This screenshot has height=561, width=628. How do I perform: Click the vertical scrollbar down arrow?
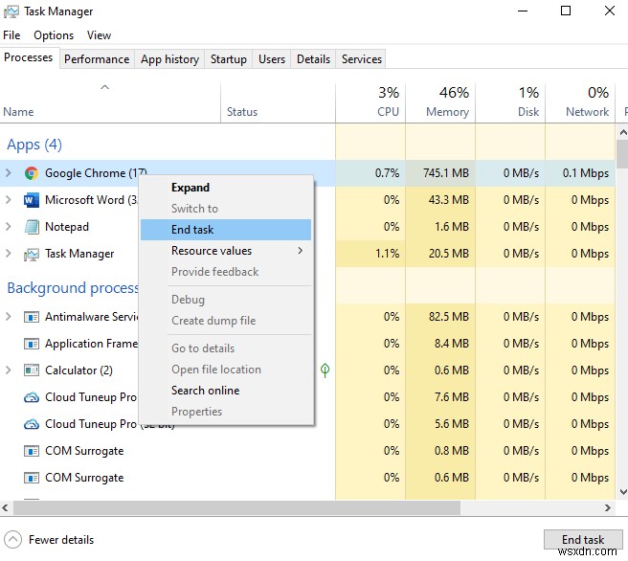click(622, 492)
